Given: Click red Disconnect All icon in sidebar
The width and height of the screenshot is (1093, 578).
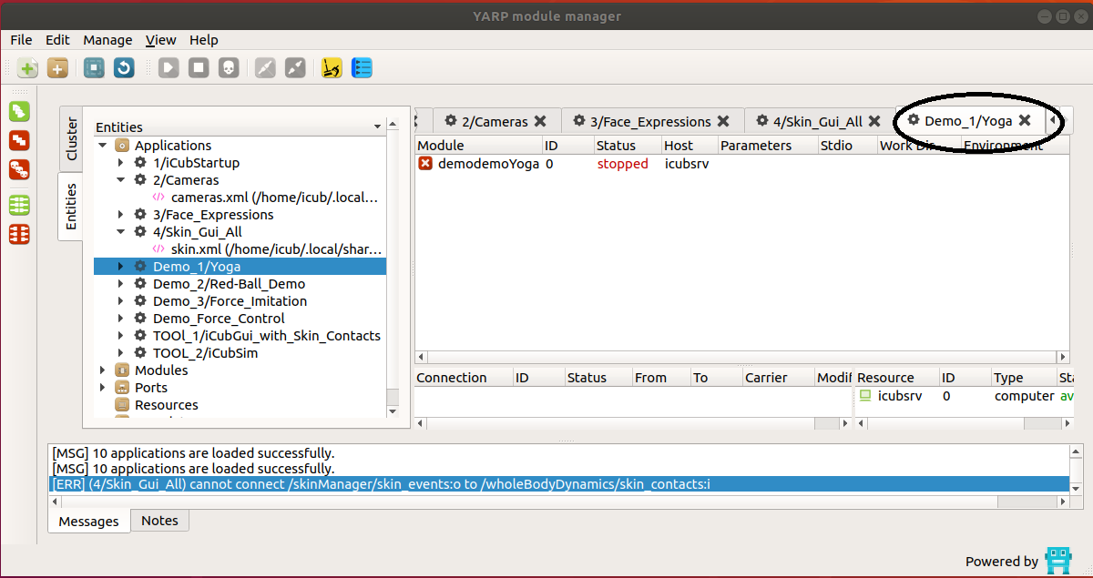Looking at the screenshot, I should pos(19,234).
